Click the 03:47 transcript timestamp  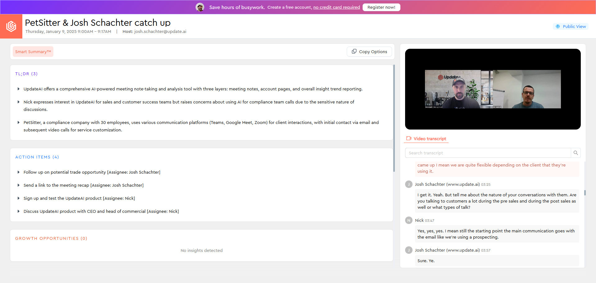(430, 221)
